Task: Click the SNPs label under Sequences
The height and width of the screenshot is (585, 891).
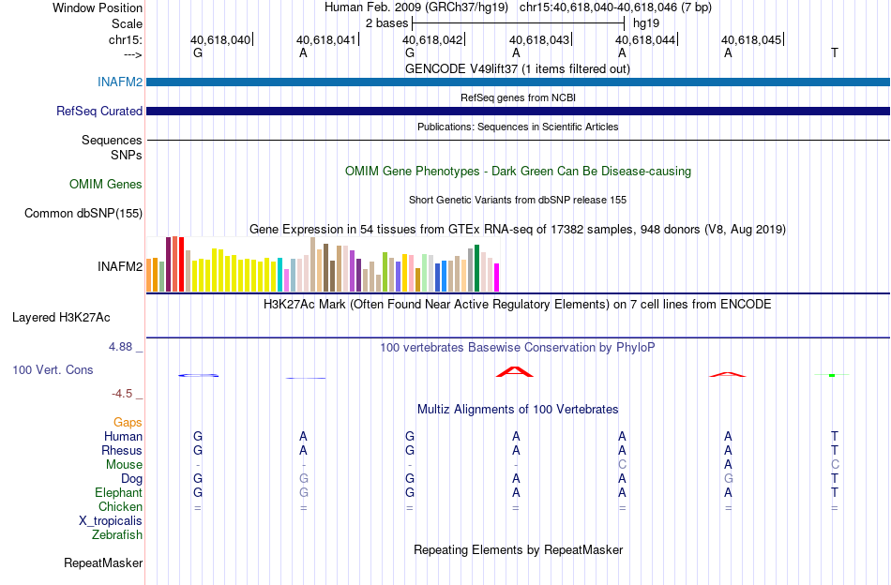Action: (x=127, y=155)
